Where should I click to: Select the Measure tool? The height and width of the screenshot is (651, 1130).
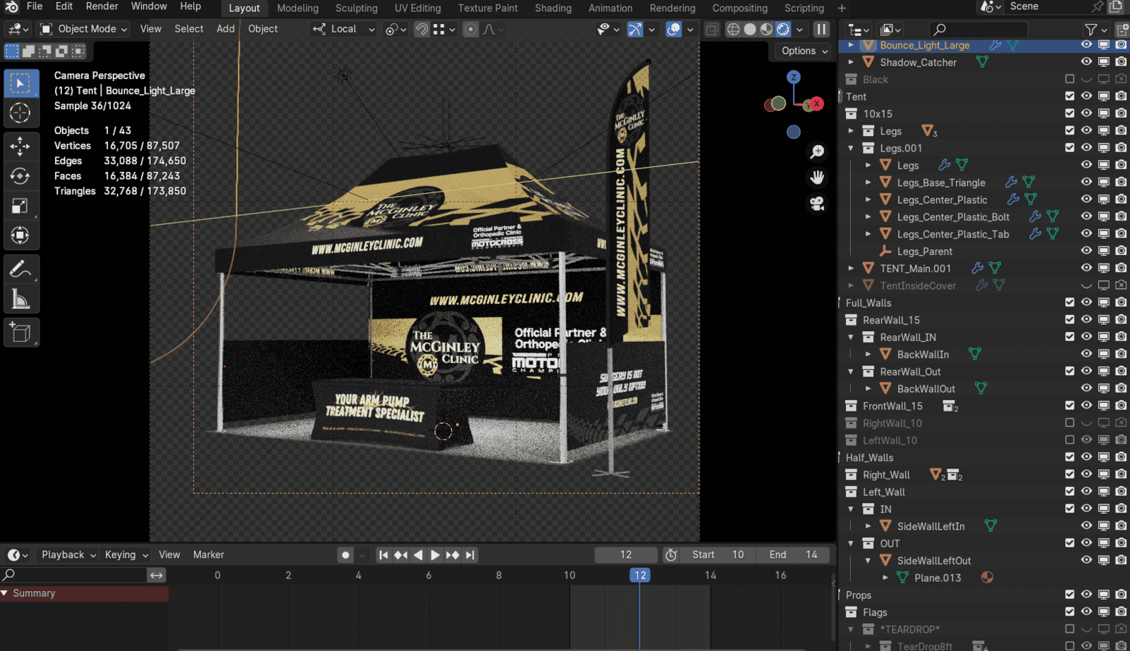click(x=20, y=299)
